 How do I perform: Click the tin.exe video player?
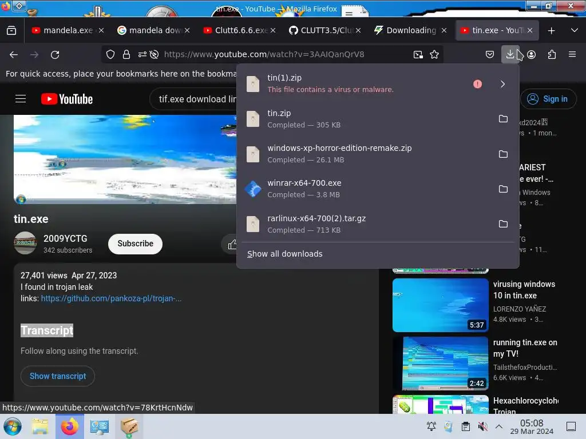tap(125, 159)
